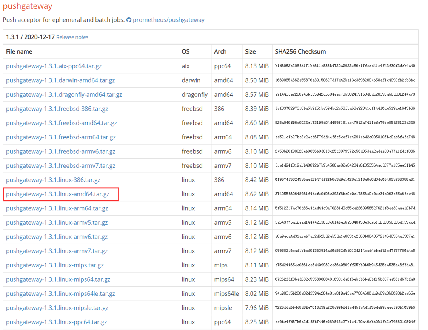The height and width of the screenshot is (330, 428).
Task: Click the orange pushgateway page heading
Action: coord(28,6)
